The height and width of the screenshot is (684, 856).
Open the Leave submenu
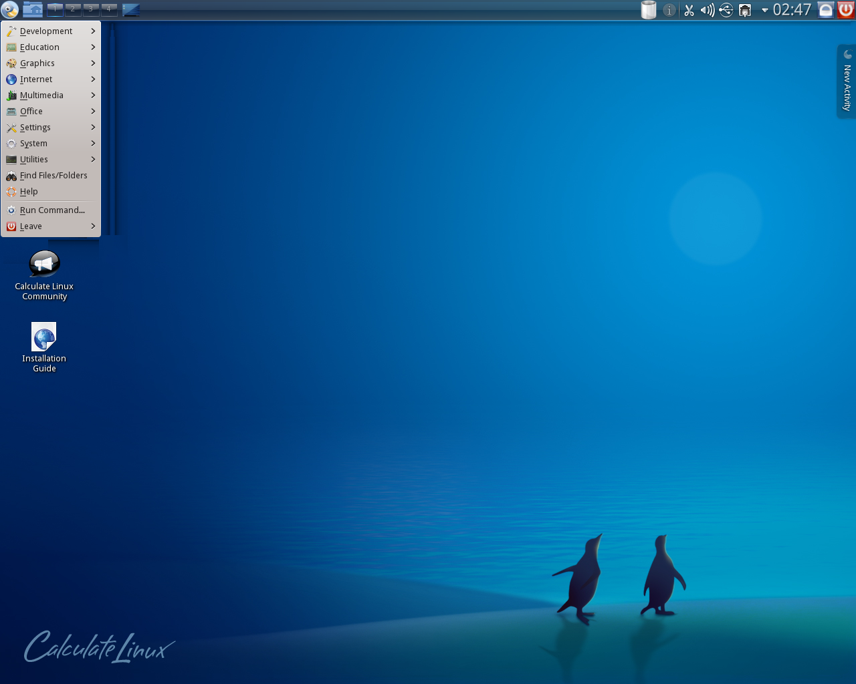[x=51, y=226]
